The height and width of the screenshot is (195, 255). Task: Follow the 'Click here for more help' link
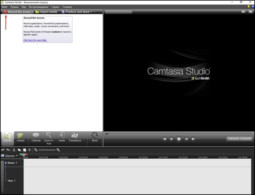(x=35, y=40)
